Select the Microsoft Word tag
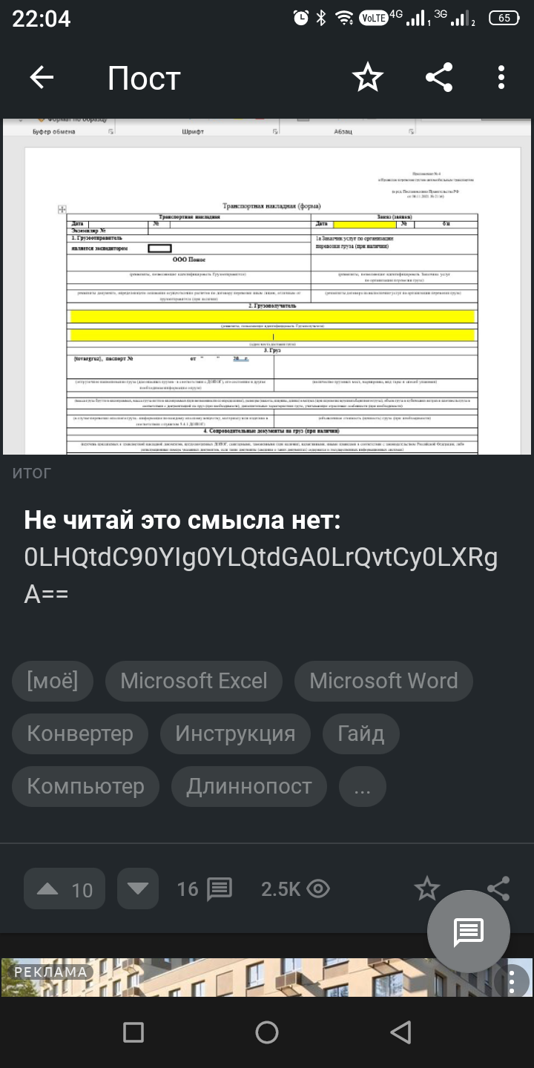534x1068 pixels. (x=383, y=681)
